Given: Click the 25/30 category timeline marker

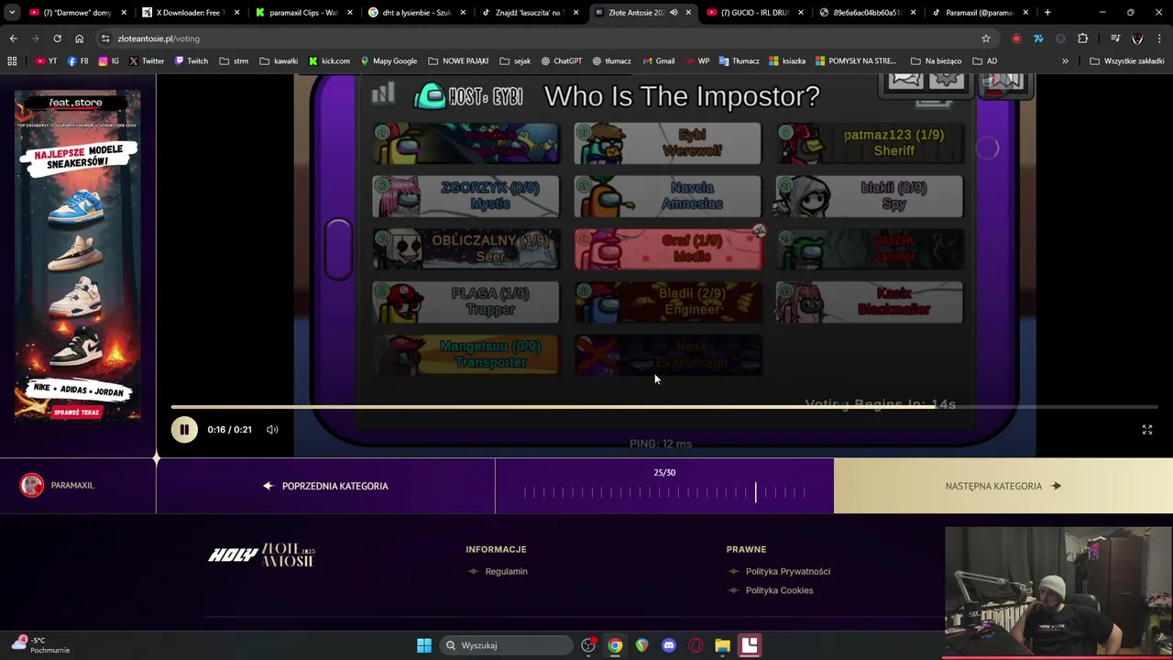Looking at the screenshot, I should point(756,492).
